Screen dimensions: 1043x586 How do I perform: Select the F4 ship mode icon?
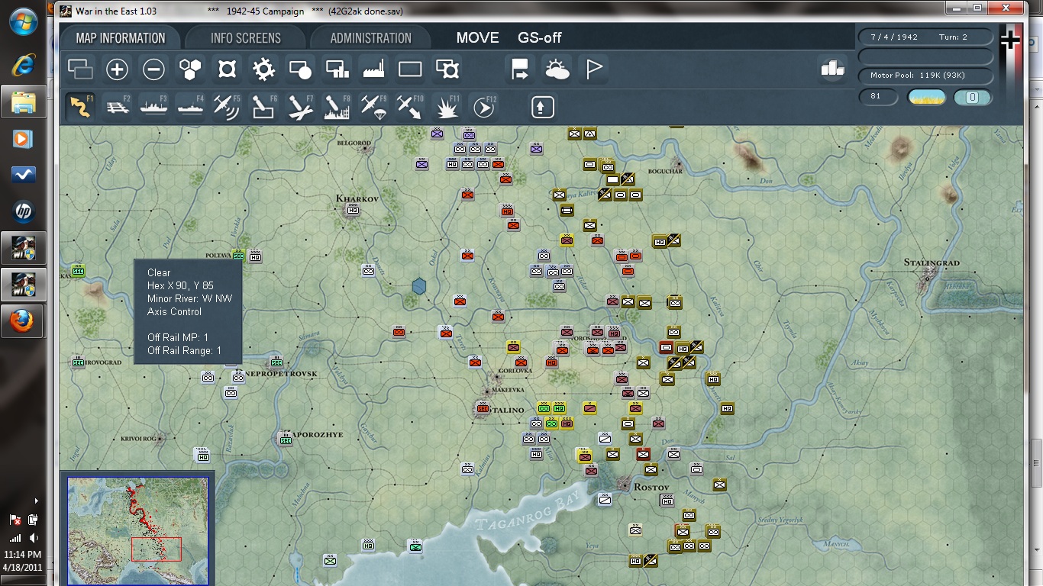coord(190,107)
